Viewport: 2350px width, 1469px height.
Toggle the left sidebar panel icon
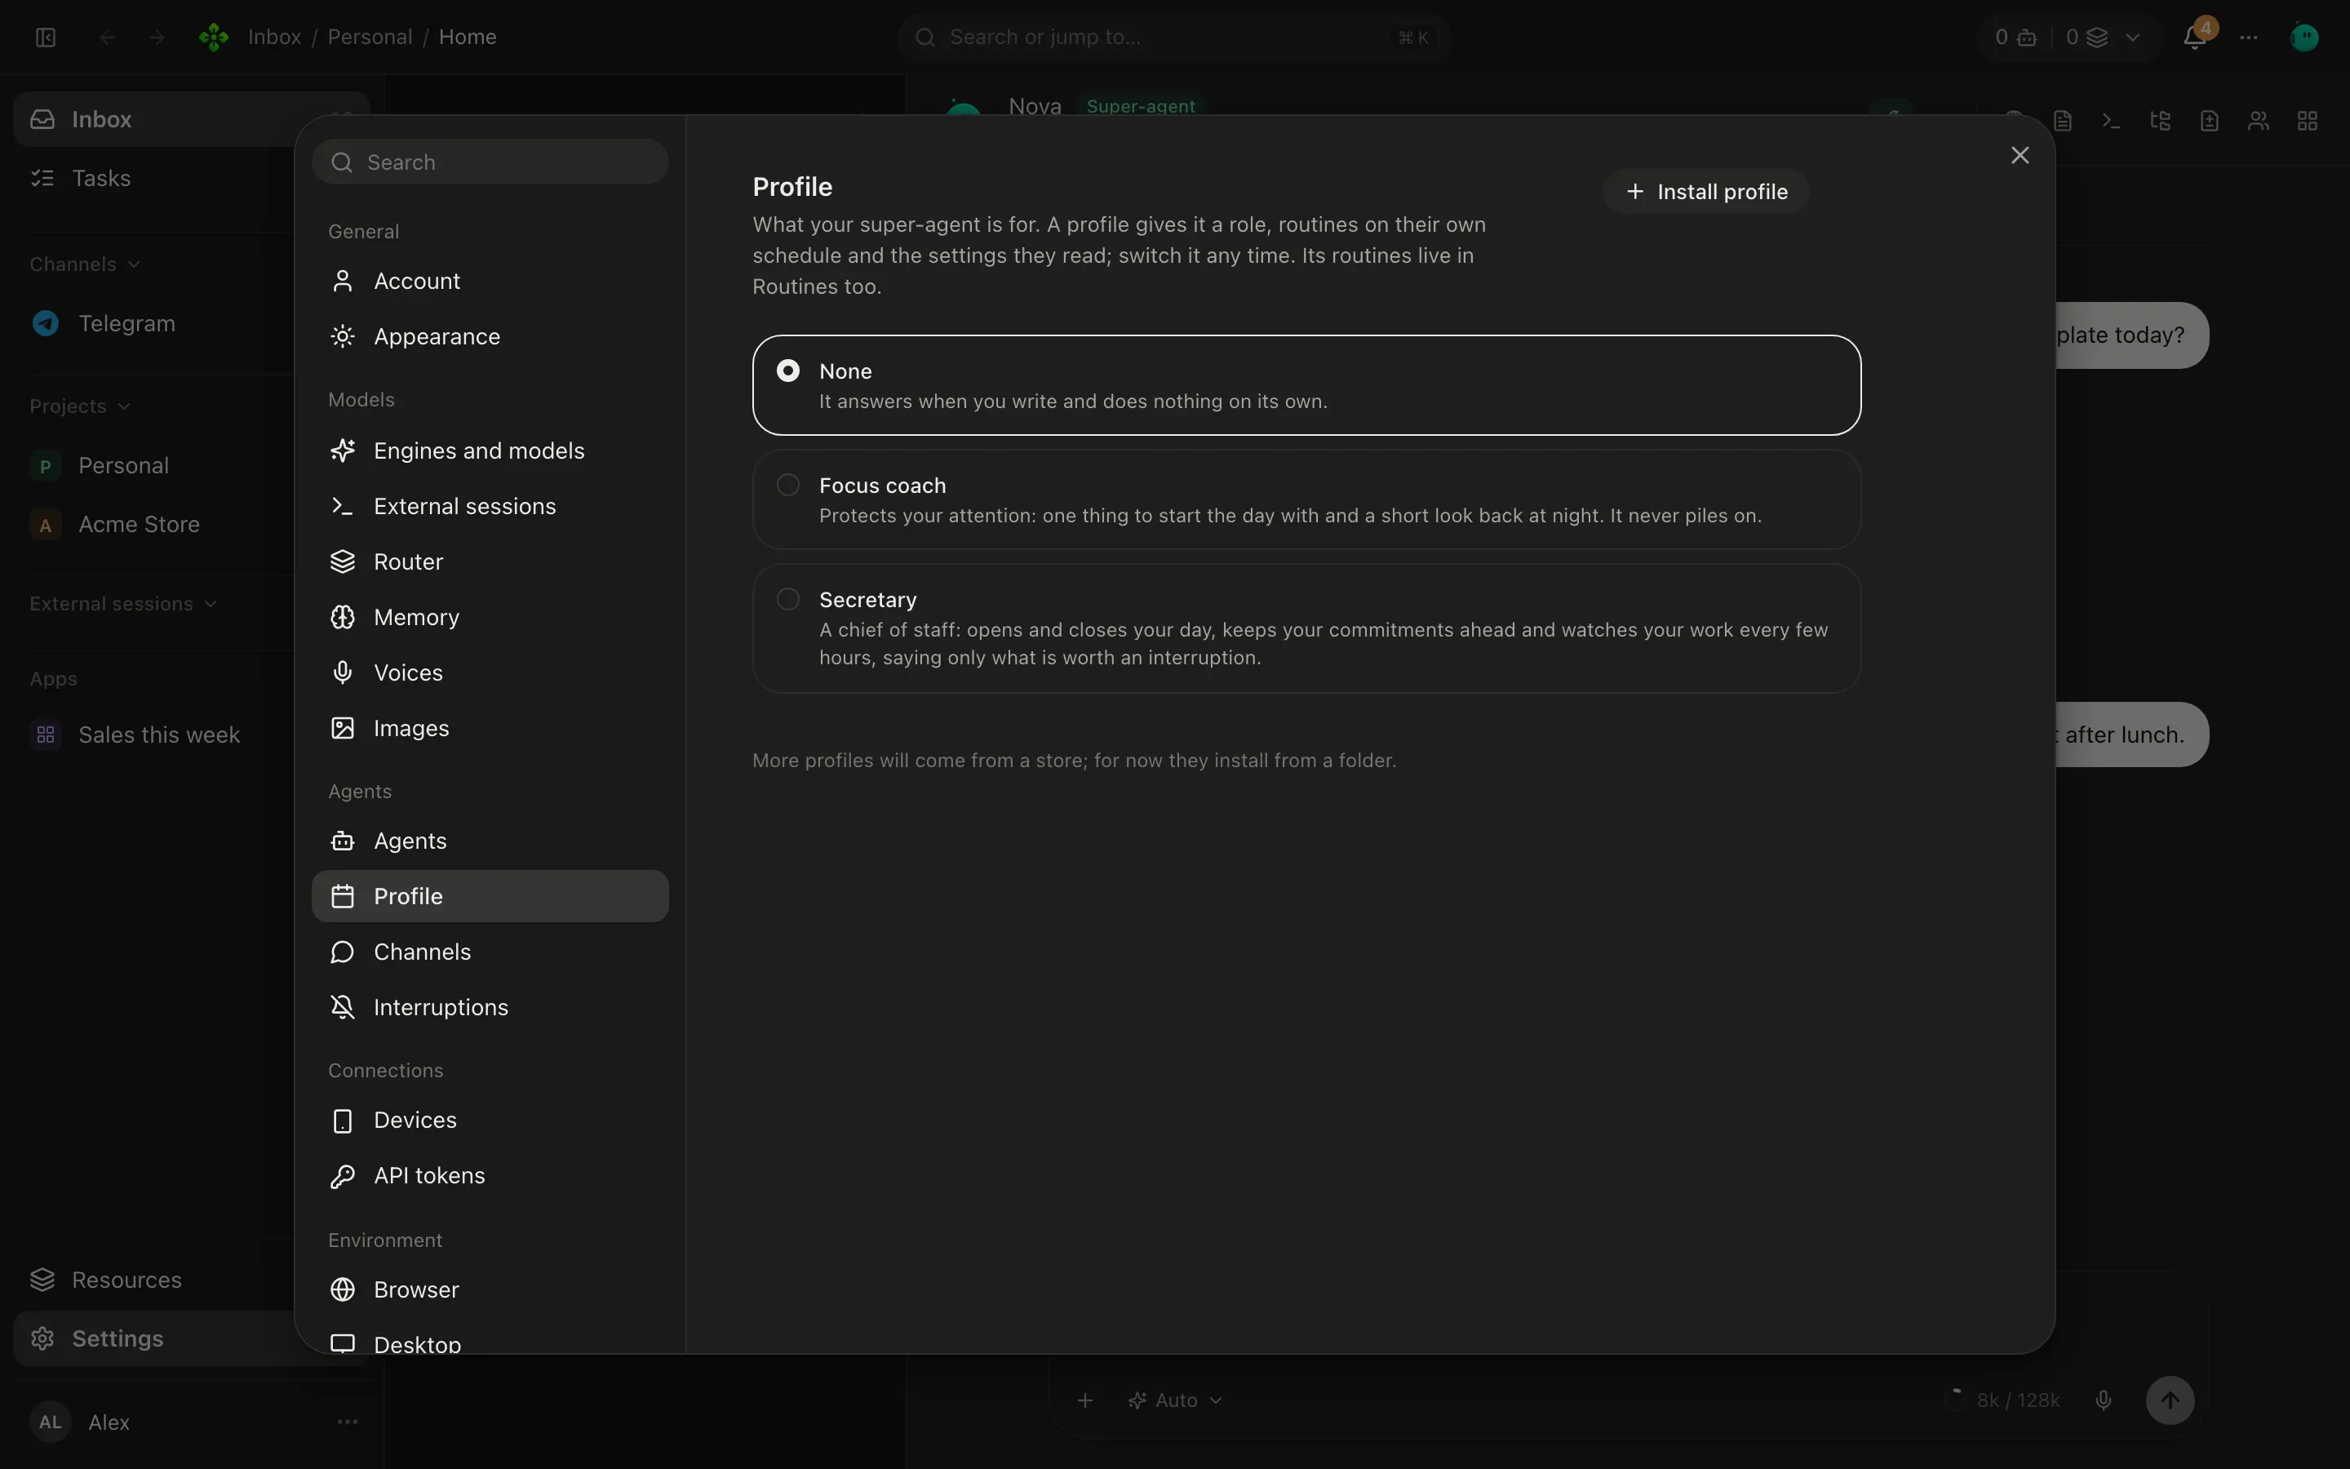46,37
